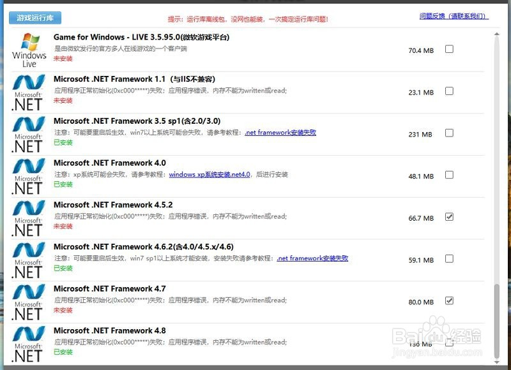
Task: Click the Windows Live logo icon
Action: tap(29, 50)
